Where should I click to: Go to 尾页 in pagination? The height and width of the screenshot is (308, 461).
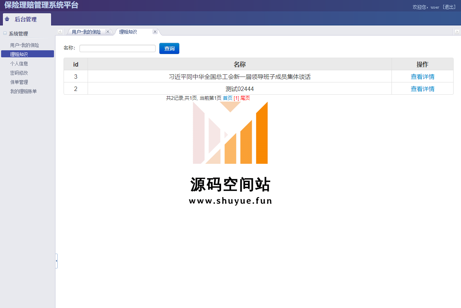245,98
